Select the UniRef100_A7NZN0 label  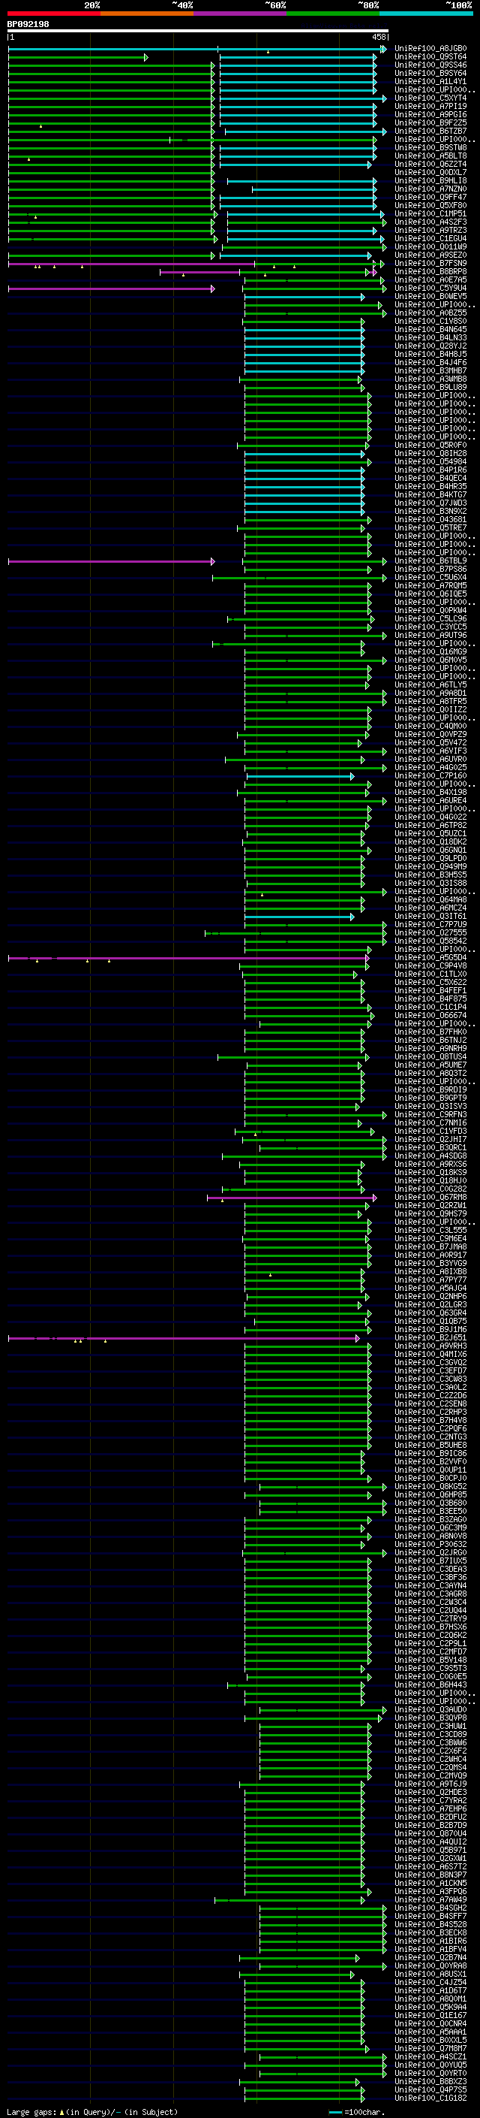tap(430, 189)
